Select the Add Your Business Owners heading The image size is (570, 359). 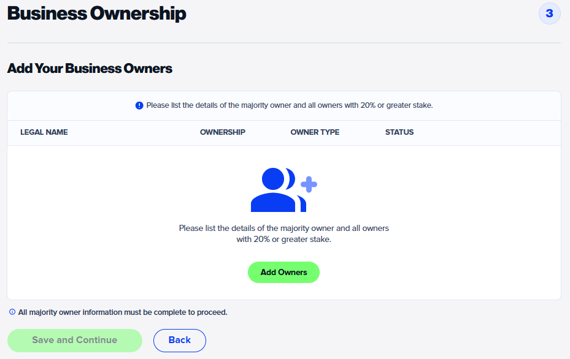pyautogui.click(x=90, y=68)
